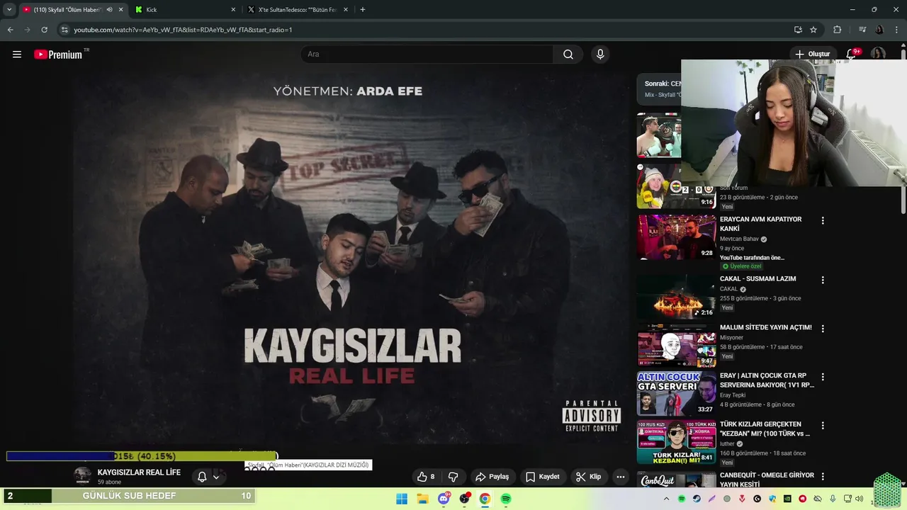Image resolution: width=907 pixels, height=510 pixels.
Task: Focus the YouTube search field
Action: pyautogui.click(x=427, y=55)
